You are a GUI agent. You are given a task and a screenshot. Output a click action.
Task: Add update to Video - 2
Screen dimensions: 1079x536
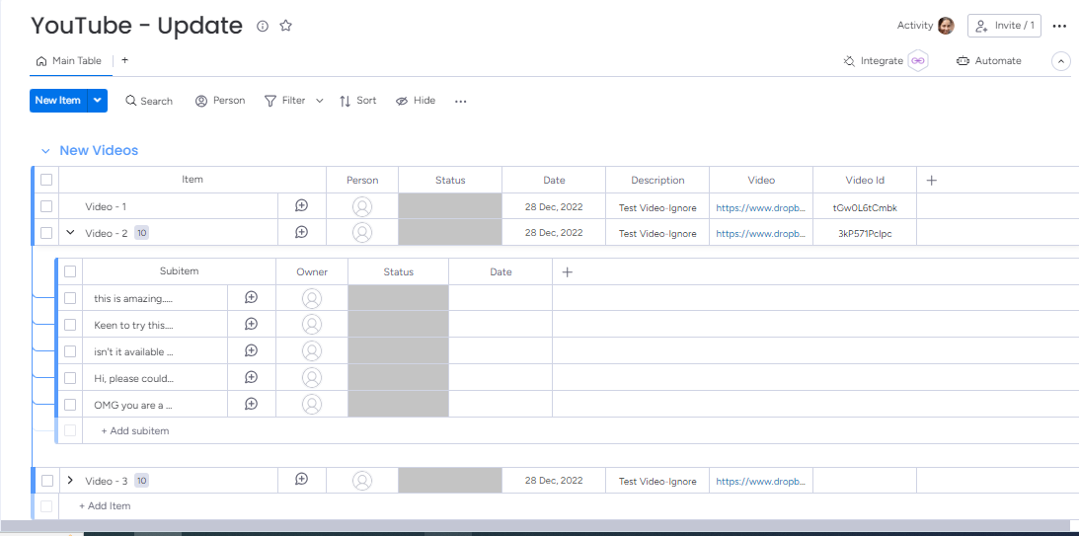click(x=301, y=233)
